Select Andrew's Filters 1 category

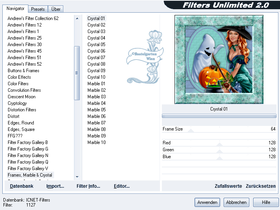tap(23, 31)
